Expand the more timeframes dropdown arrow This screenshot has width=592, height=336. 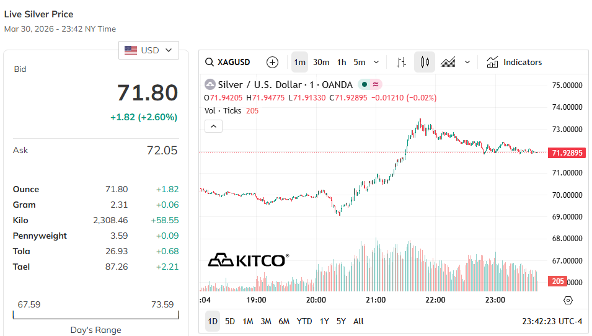376,62
